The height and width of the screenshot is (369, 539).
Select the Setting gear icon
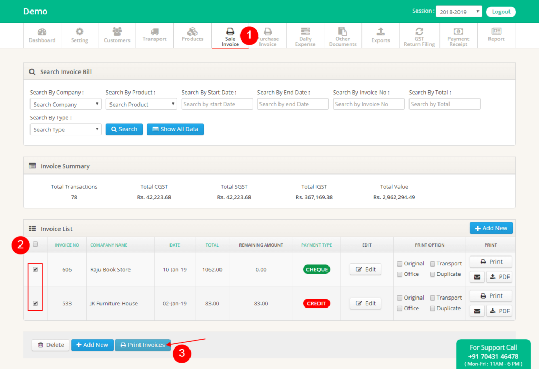tap(79, 35)
